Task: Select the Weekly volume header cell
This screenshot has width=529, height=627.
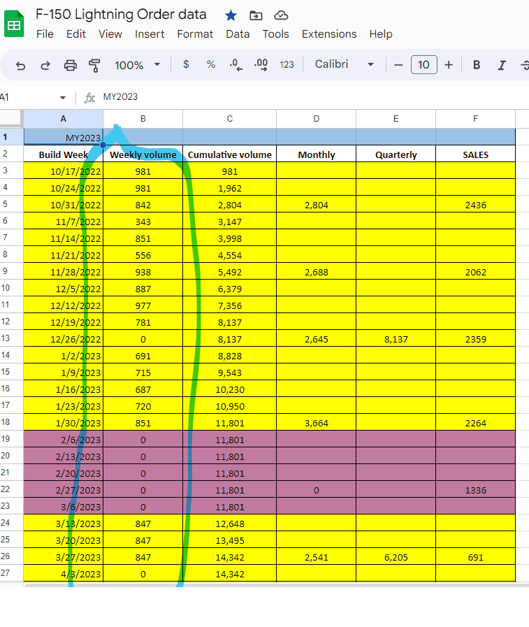Action: point(143,154)
